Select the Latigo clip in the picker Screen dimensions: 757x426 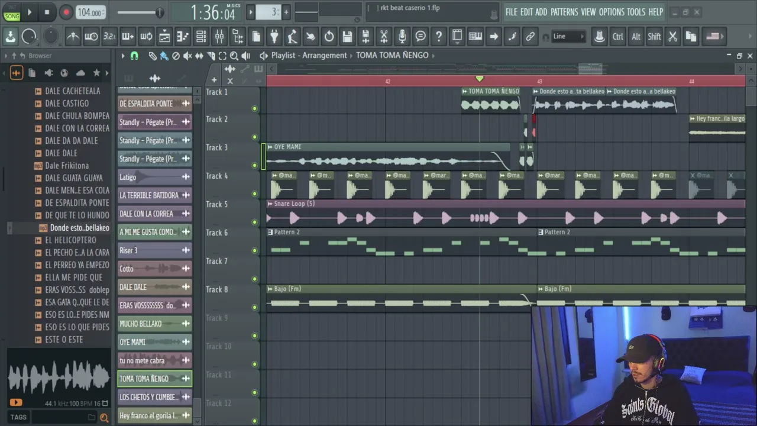pos(154,177)
